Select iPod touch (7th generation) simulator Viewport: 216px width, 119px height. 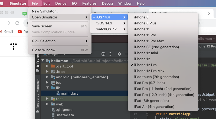(163, 77)
